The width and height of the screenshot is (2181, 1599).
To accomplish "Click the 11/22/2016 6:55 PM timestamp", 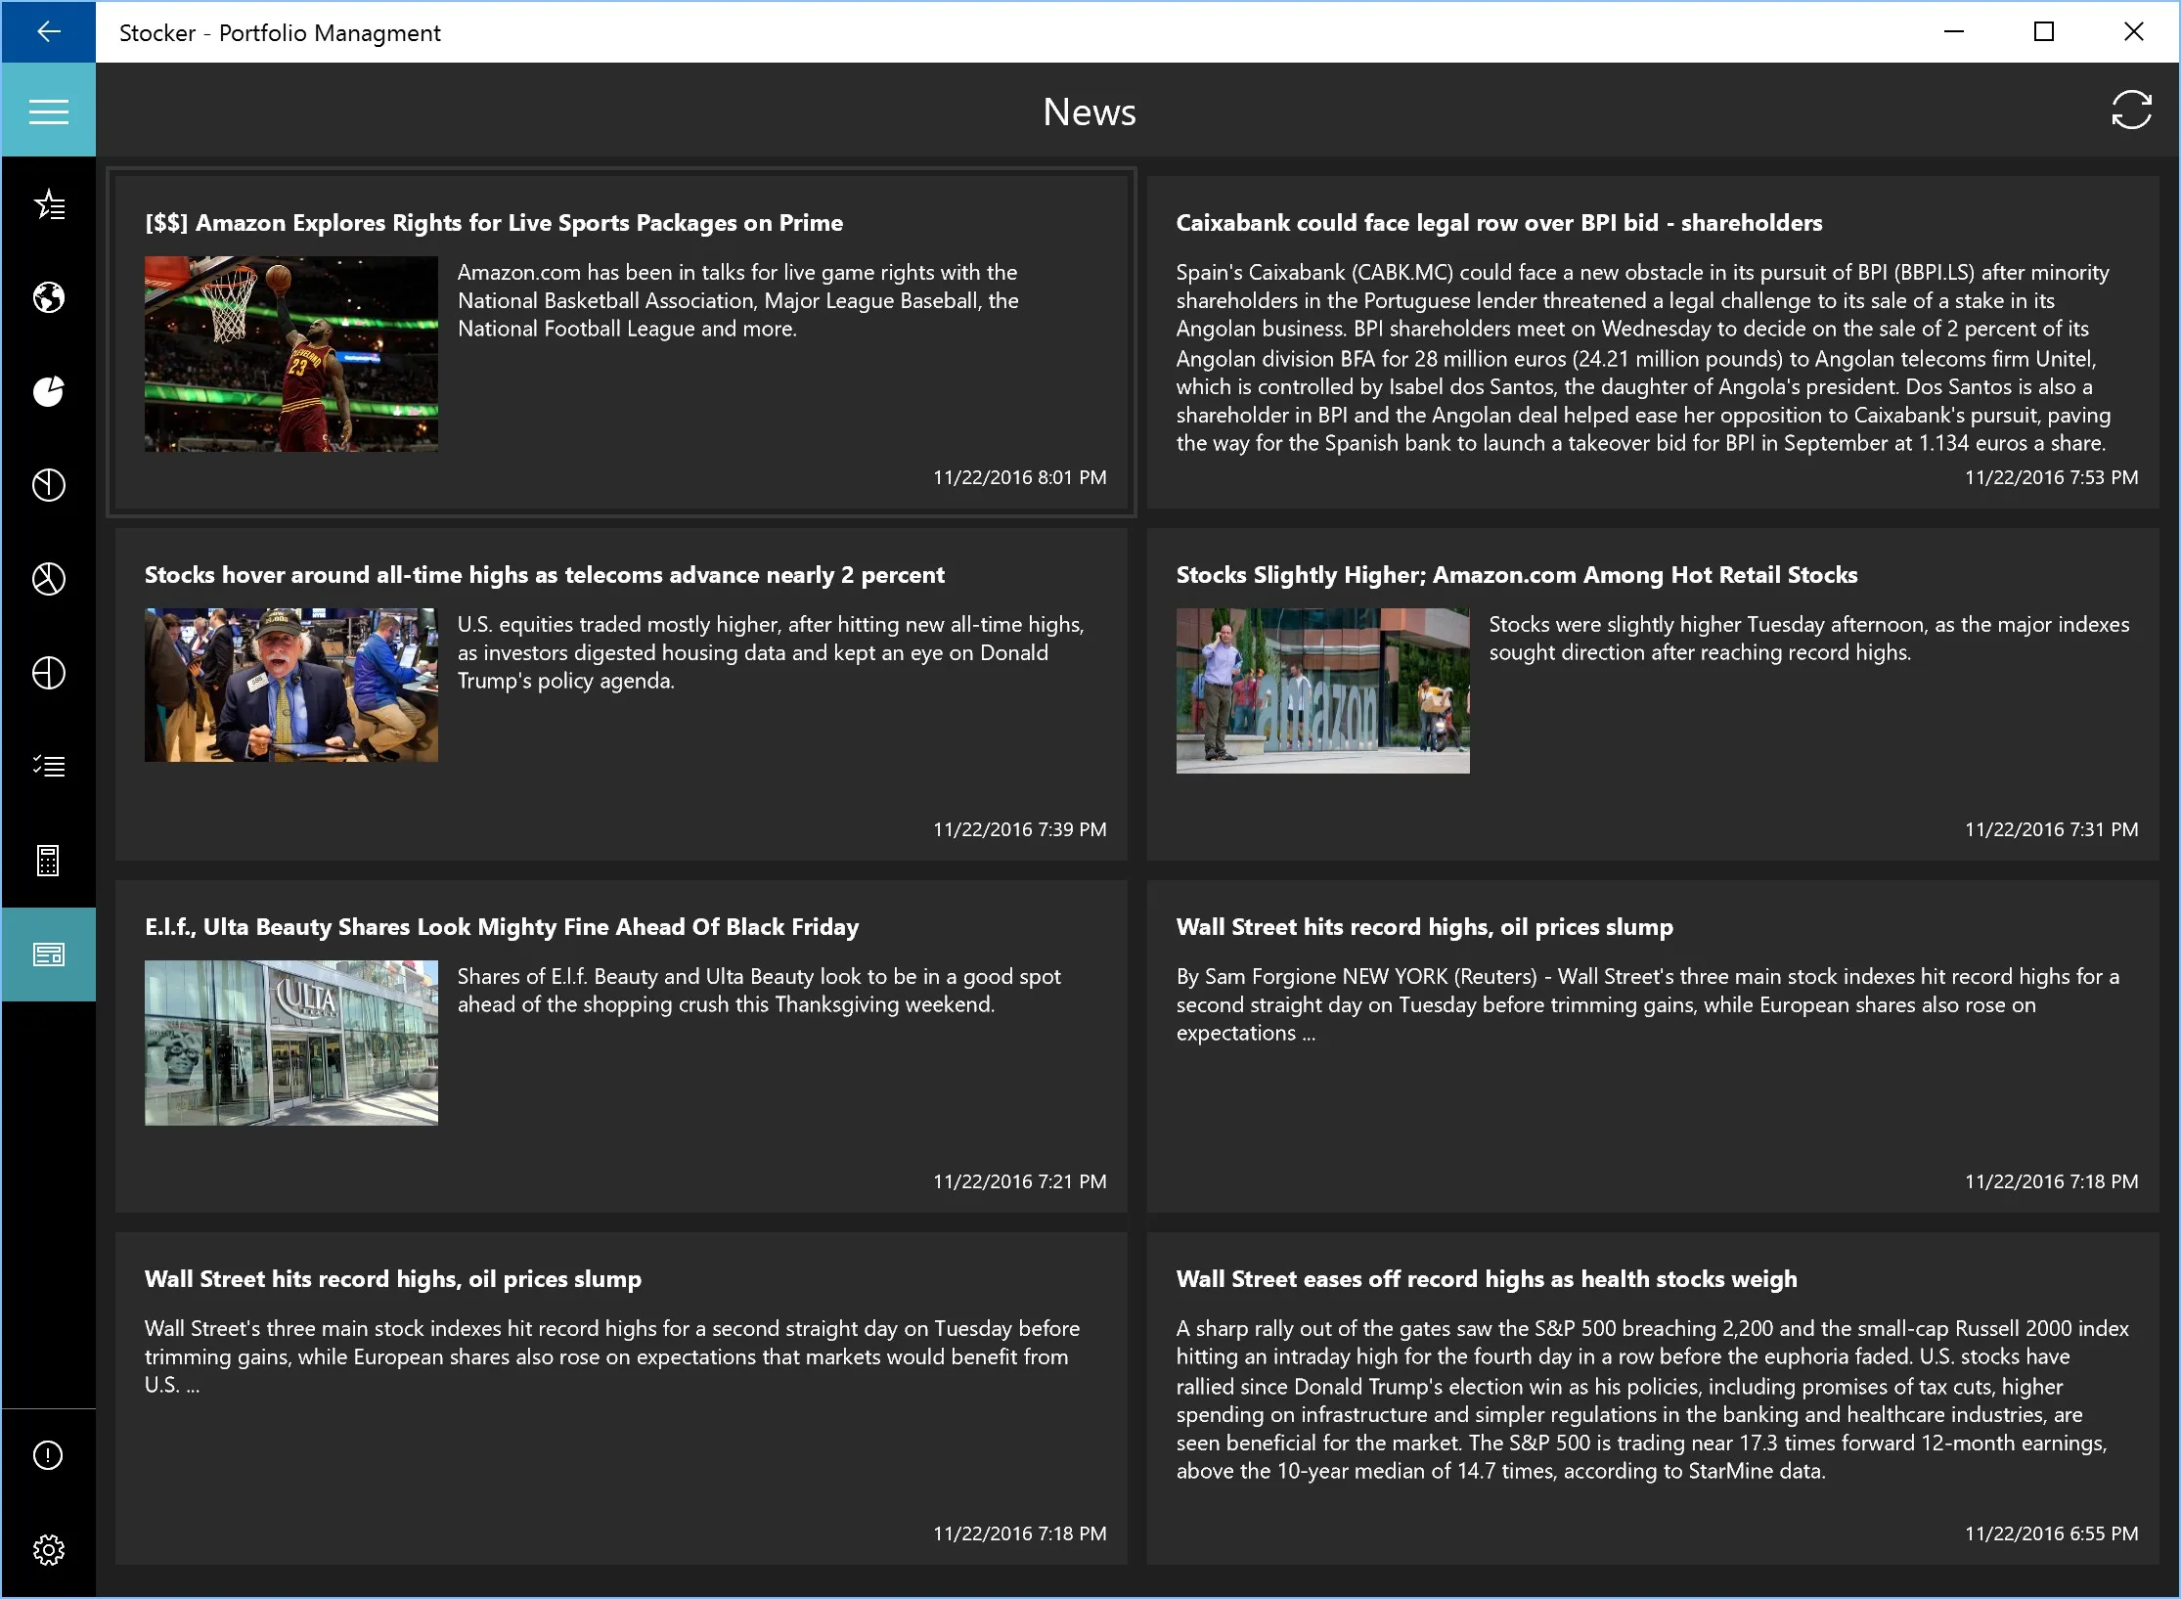I will click(2051, 1533).
